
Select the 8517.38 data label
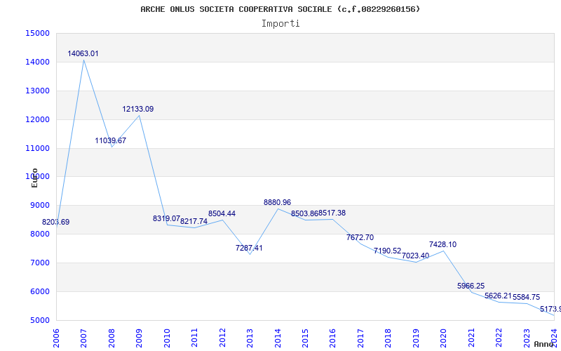pos(332,213)
